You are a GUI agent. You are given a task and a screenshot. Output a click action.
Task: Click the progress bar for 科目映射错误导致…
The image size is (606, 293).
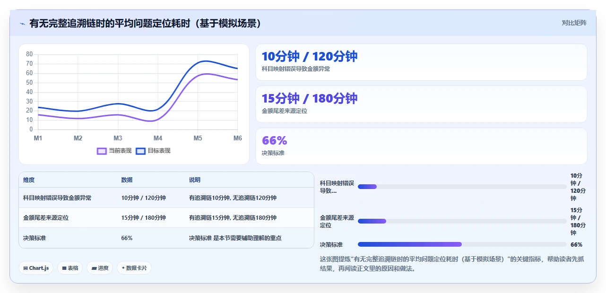coord(462,187)
